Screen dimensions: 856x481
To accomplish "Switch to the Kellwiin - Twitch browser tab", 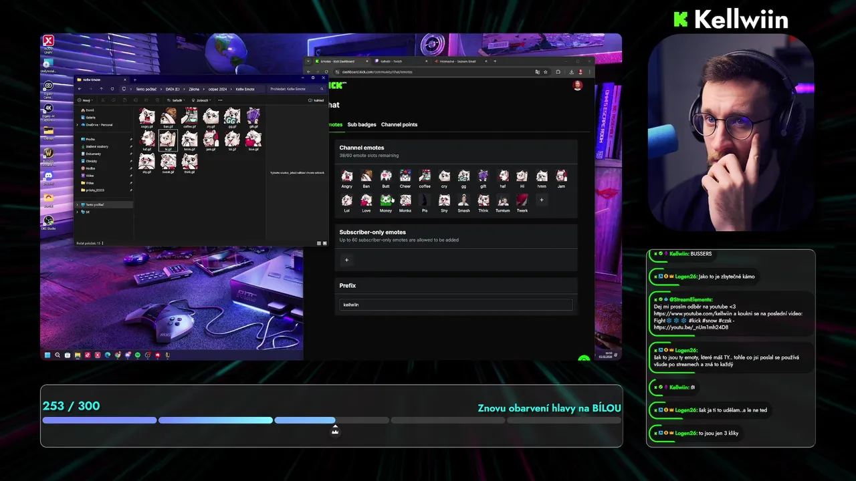I will pos(402,61).
